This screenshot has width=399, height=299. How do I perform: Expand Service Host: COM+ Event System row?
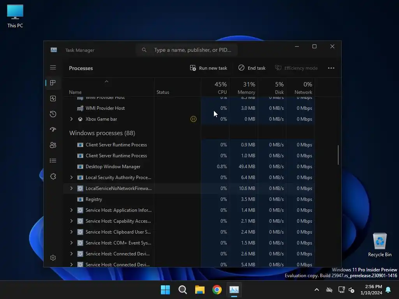click(x=72, y=243)
